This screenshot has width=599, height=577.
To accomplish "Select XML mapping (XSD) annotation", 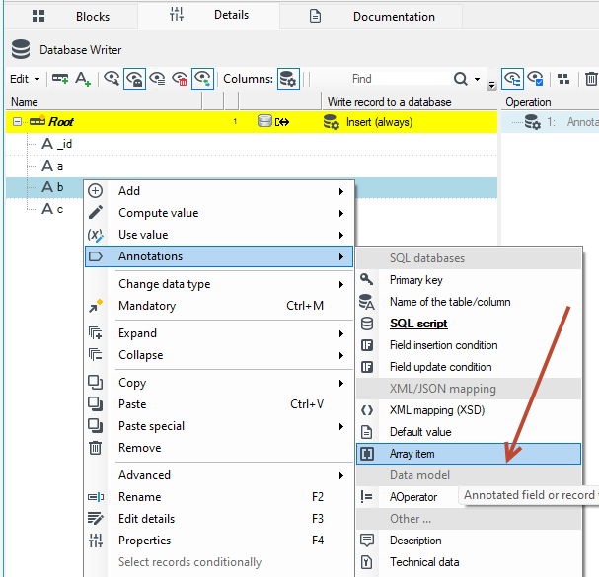I will coord(469,410).
